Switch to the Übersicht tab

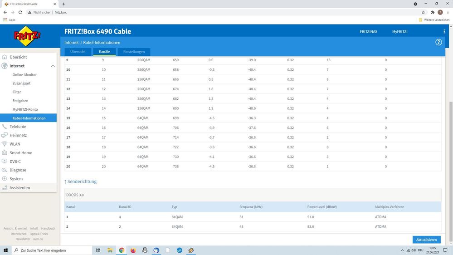click(x=78, y=52)
